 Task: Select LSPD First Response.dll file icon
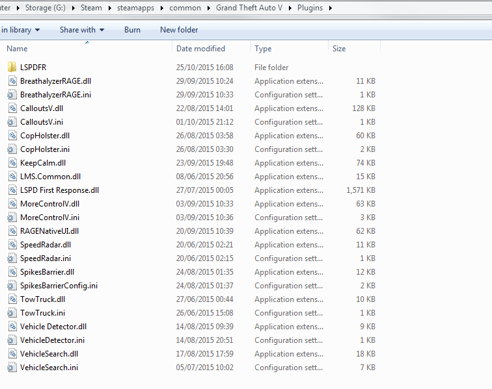tap(12, 190)
